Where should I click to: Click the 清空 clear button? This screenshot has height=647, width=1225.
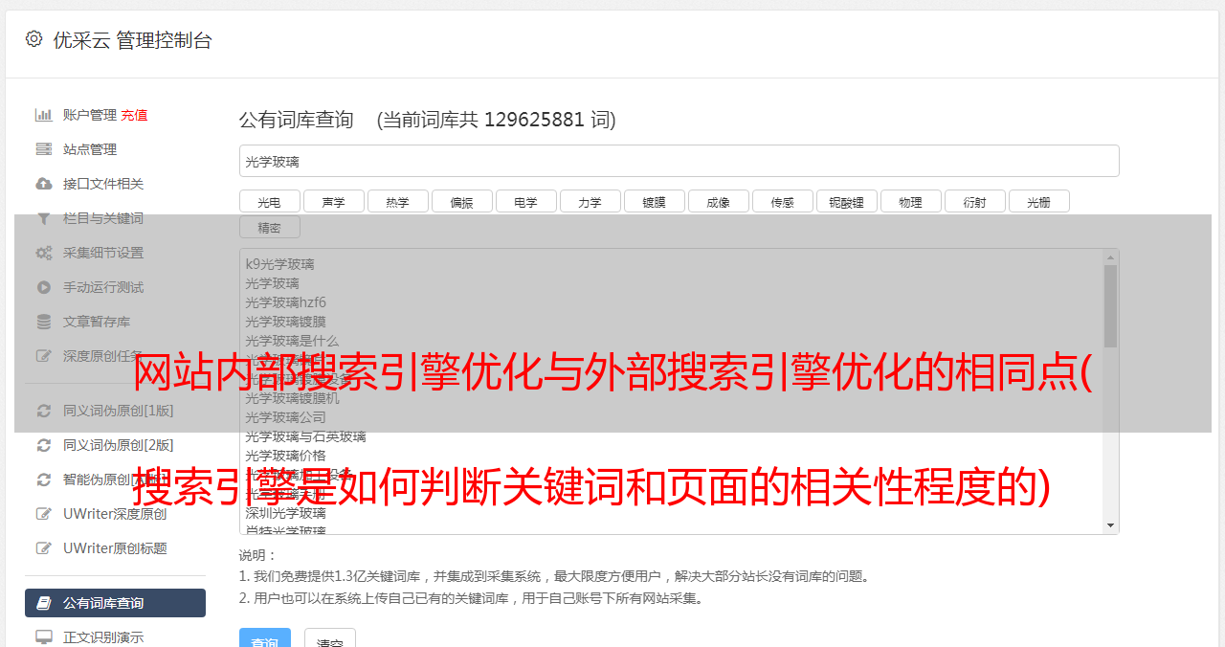pyautogui.click(x=330, y=638)
